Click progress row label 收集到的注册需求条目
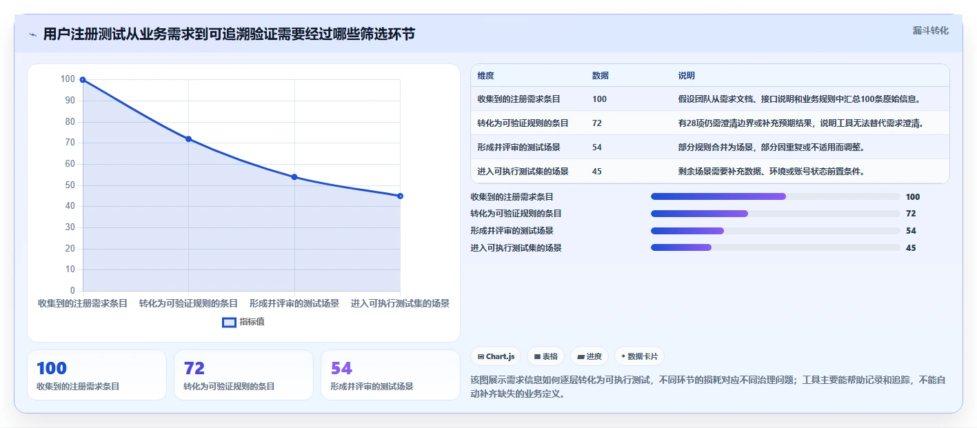Screen dimensions: 977x428 tap(512, 197)
